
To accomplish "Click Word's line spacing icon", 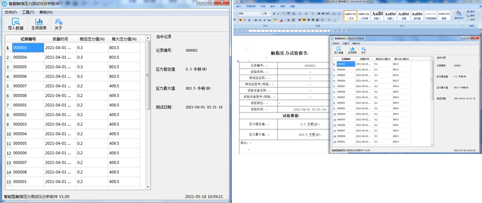I will pyautogui.click(x=322, y=20).
